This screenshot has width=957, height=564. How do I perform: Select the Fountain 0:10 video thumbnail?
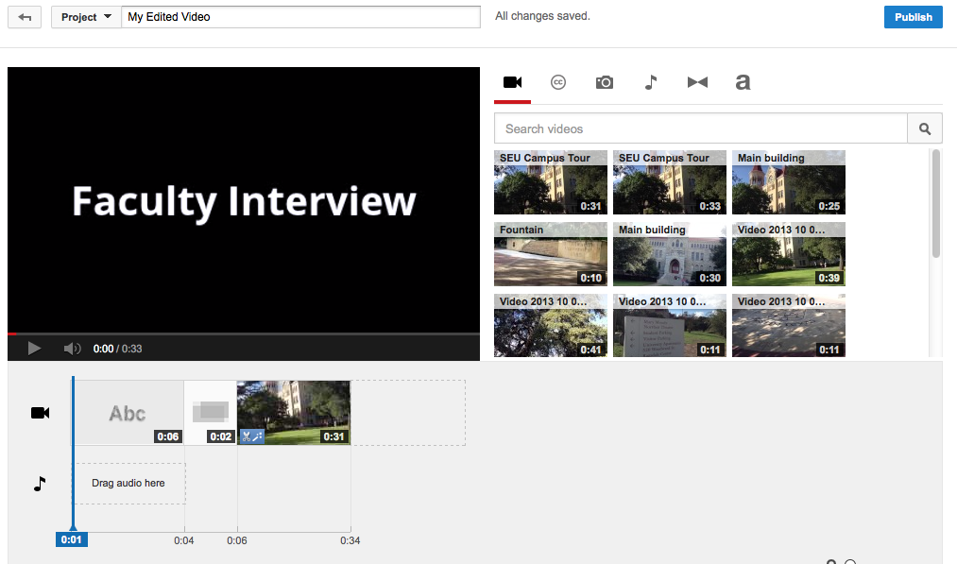tap(551, 254)
